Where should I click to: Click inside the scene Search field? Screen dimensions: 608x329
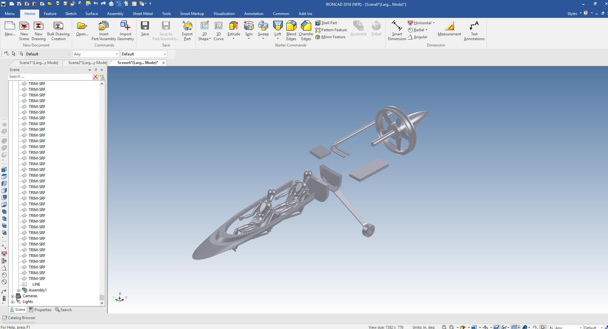pos(49,77)
